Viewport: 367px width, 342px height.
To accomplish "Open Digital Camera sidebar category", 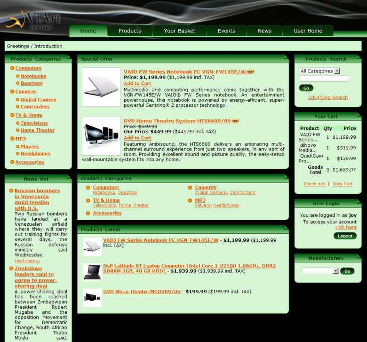I will (39, 99).
